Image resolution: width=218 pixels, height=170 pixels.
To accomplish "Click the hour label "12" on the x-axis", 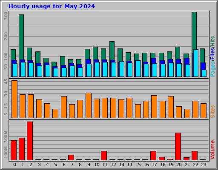I will coord(113,164).
